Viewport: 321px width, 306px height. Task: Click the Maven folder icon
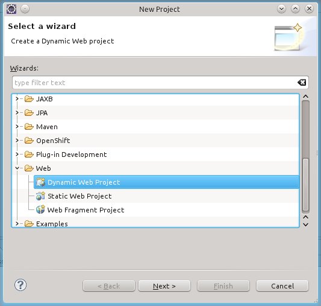click(x=29, y=127)
